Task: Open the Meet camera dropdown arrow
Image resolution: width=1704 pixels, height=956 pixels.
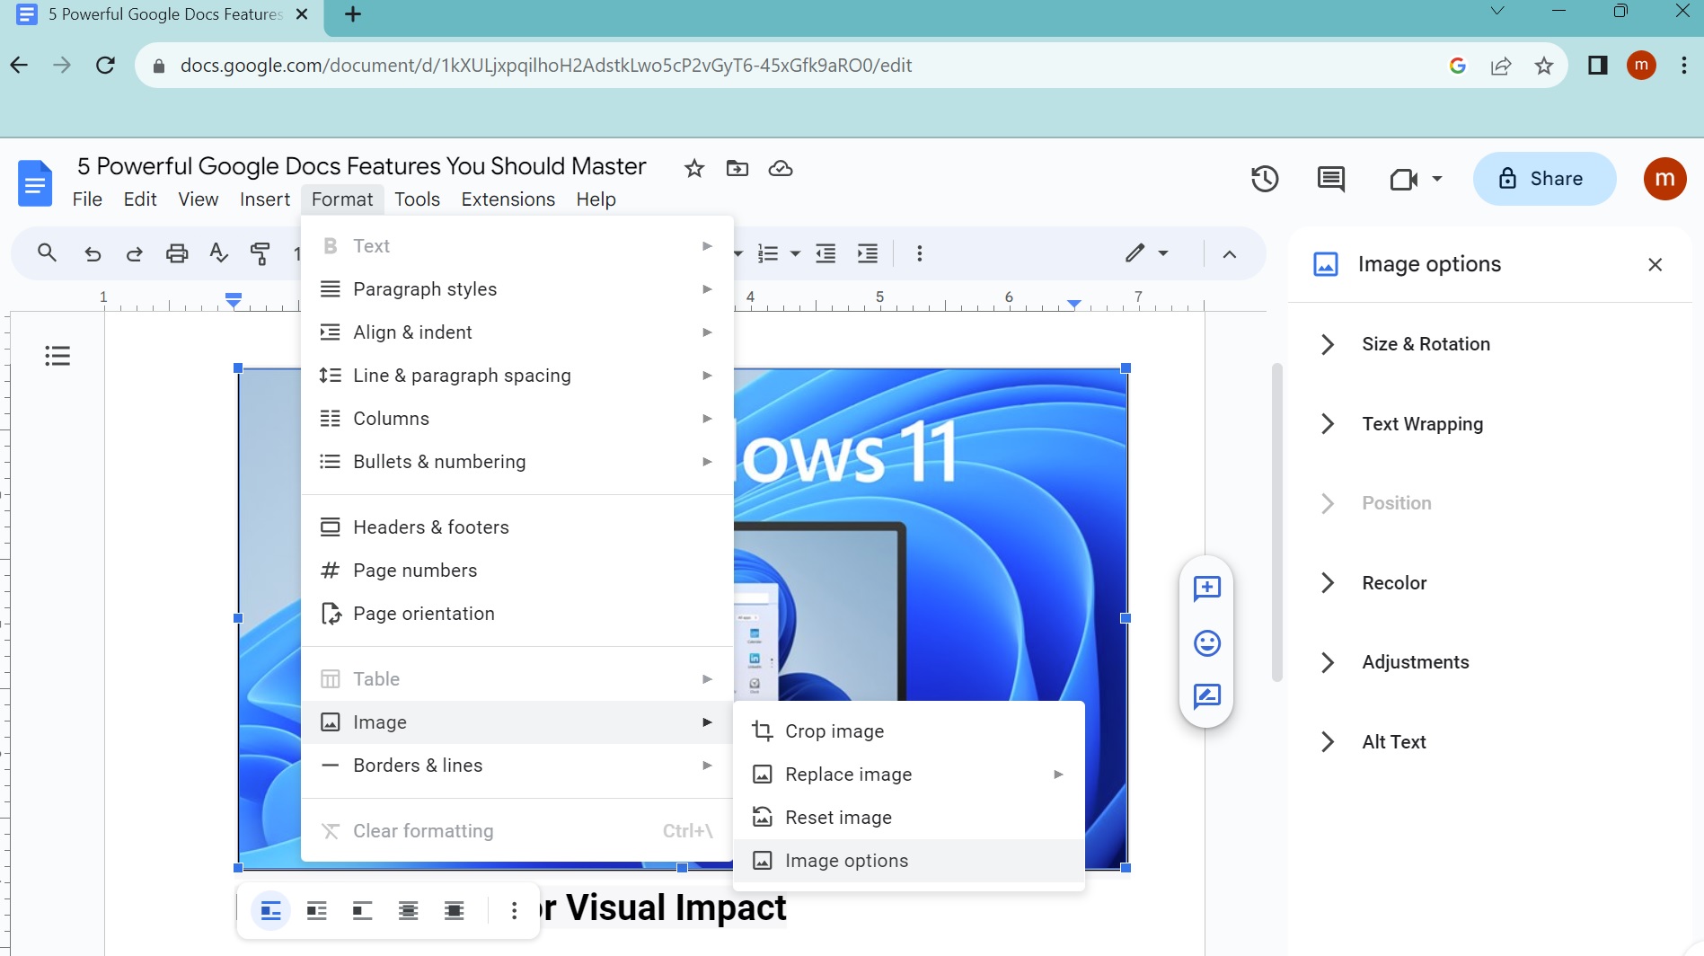Action: pos(1437,179)
